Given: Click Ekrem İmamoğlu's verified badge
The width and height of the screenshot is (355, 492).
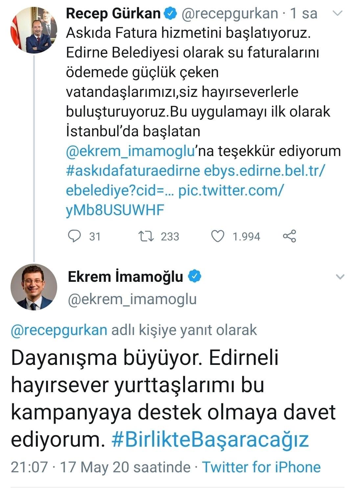Looking at the screenshot, I should [x=195, y=277].
